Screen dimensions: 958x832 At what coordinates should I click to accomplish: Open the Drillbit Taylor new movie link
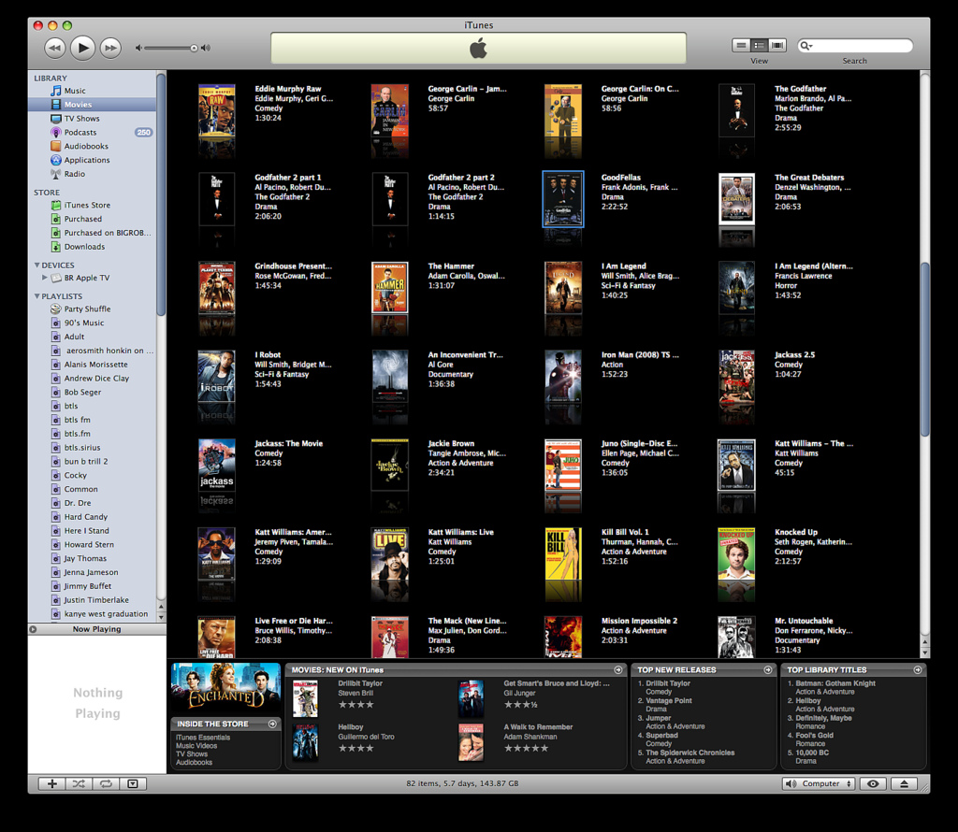(x=360, y=683)
